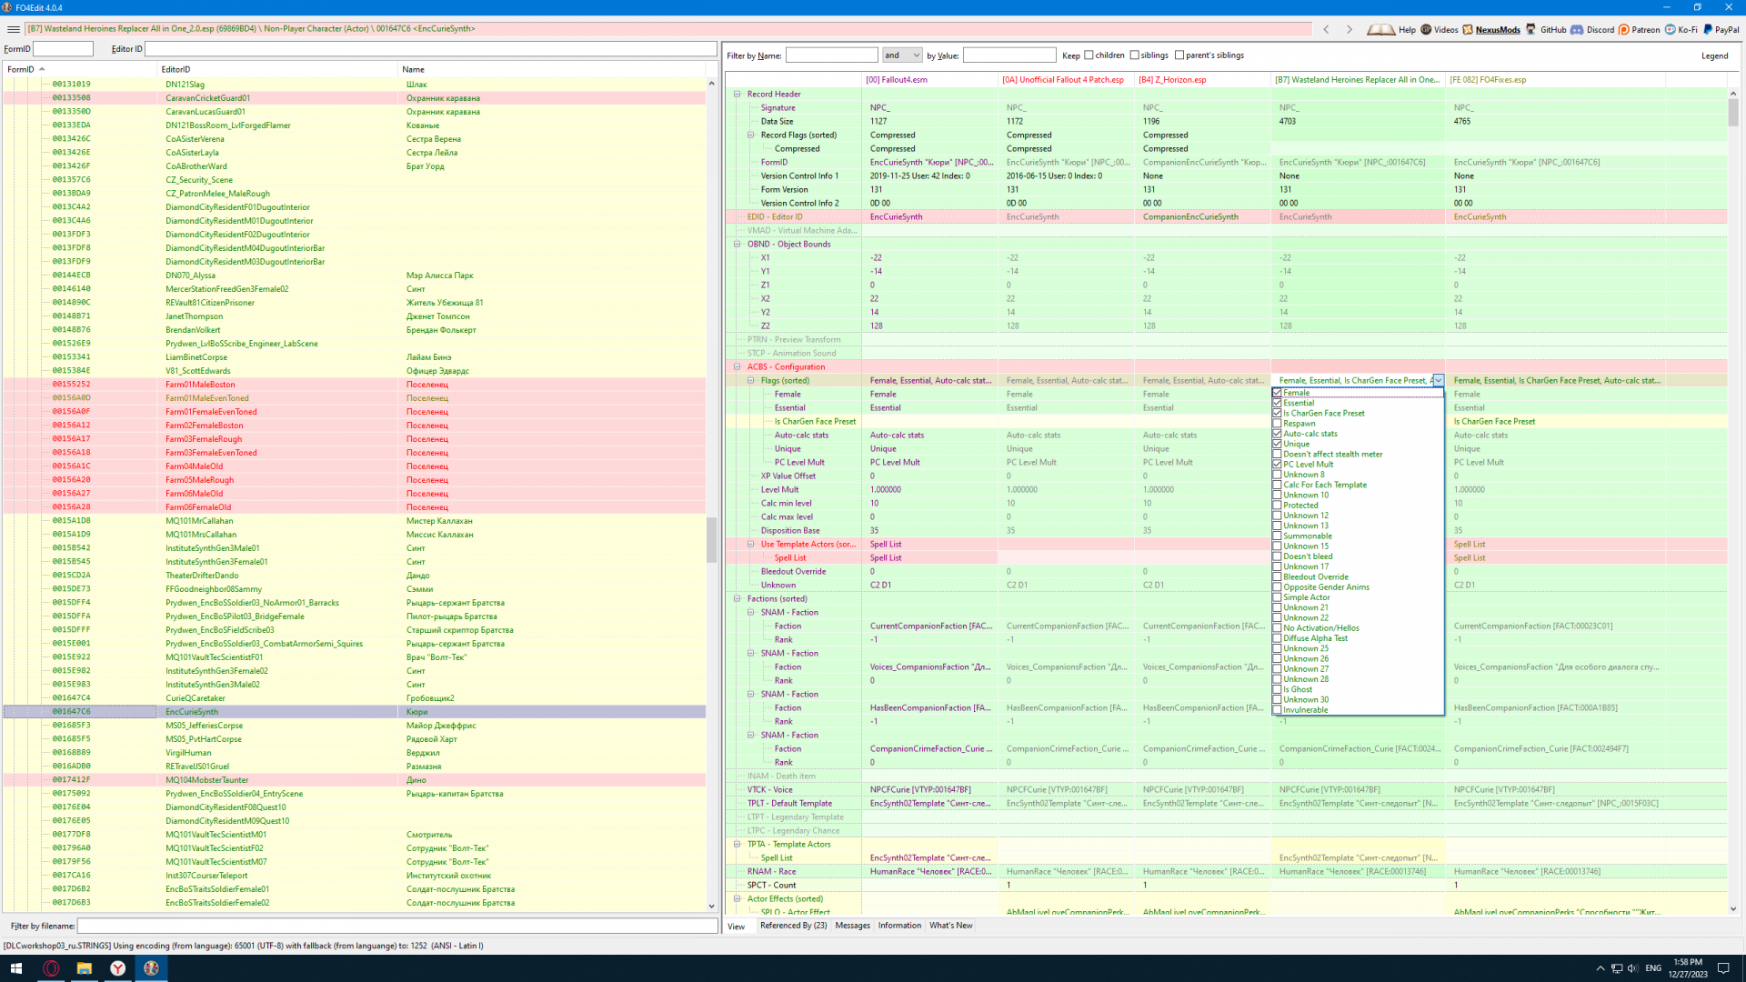Open the 'and' filter operator dropdown

(x=902, y=55)
